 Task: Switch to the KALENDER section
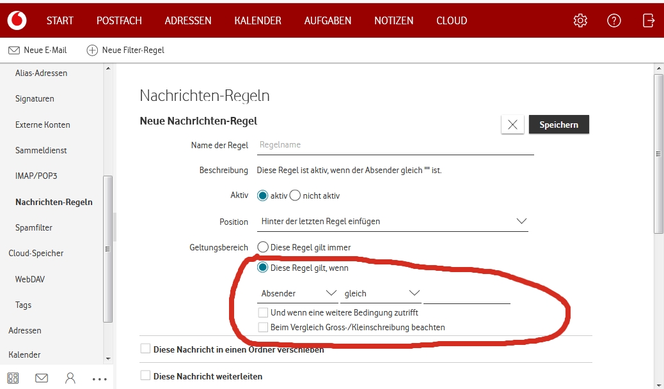point(257,20)
